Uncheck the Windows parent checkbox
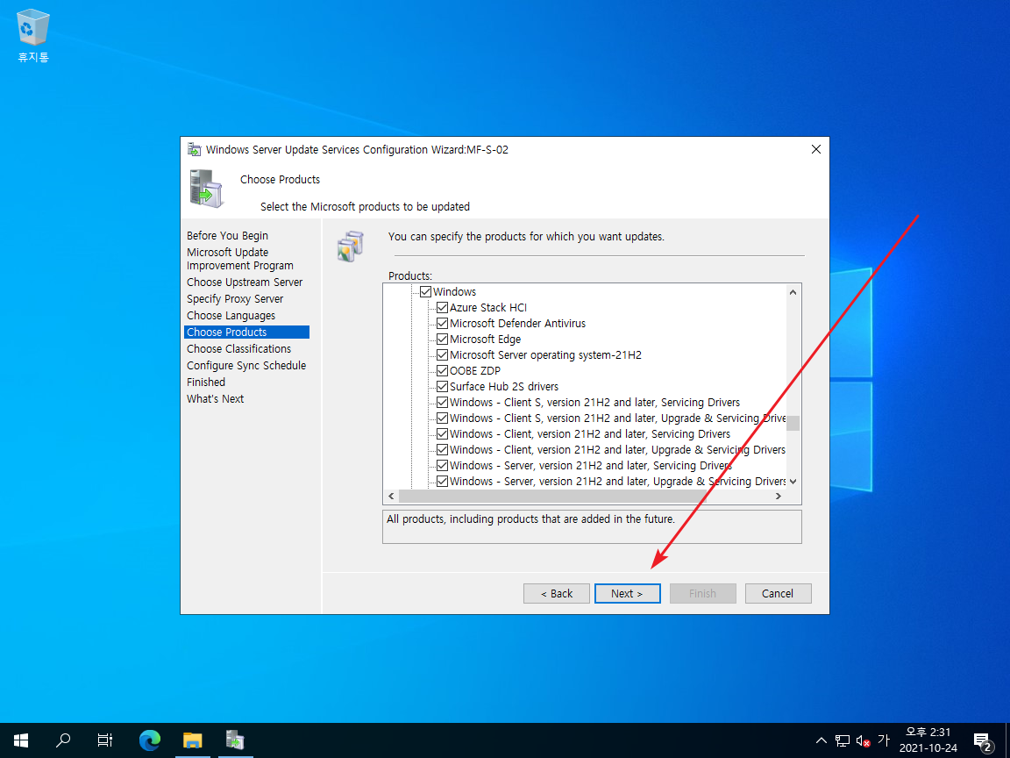The image size is (1010, 758). tap(425, 292)
